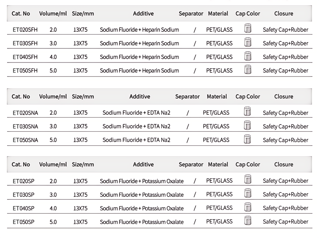Click the cap icon in ET040SP row

pos(248,207)
